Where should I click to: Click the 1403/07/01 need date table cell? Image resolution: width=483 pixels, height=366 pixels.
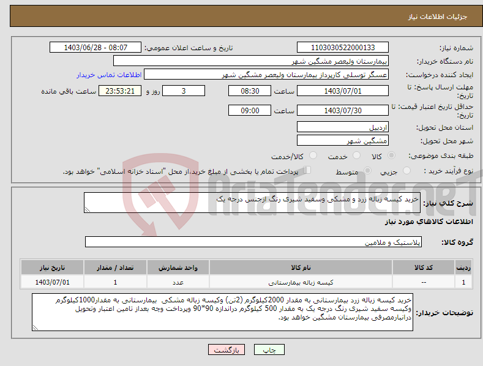click(53, 282)
